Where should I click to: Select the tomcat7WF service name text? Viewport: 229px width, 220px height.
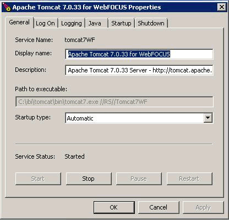tap(80, 40)
